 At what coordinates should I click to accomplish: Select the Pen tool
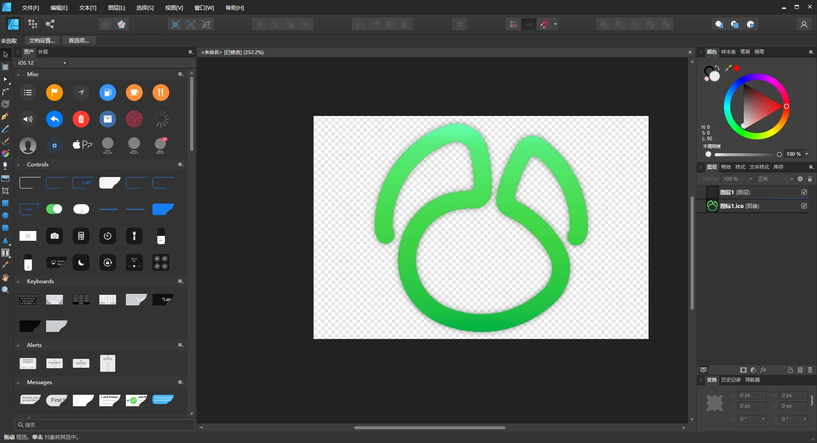pos(5,116)
